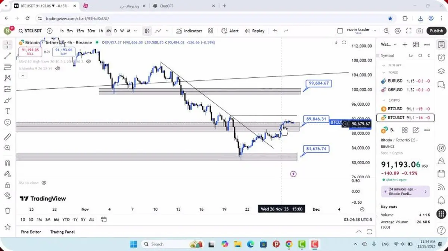448x251 pixels.
Task: Select GBPUSD in the watchlist
Action: [405, 90]
